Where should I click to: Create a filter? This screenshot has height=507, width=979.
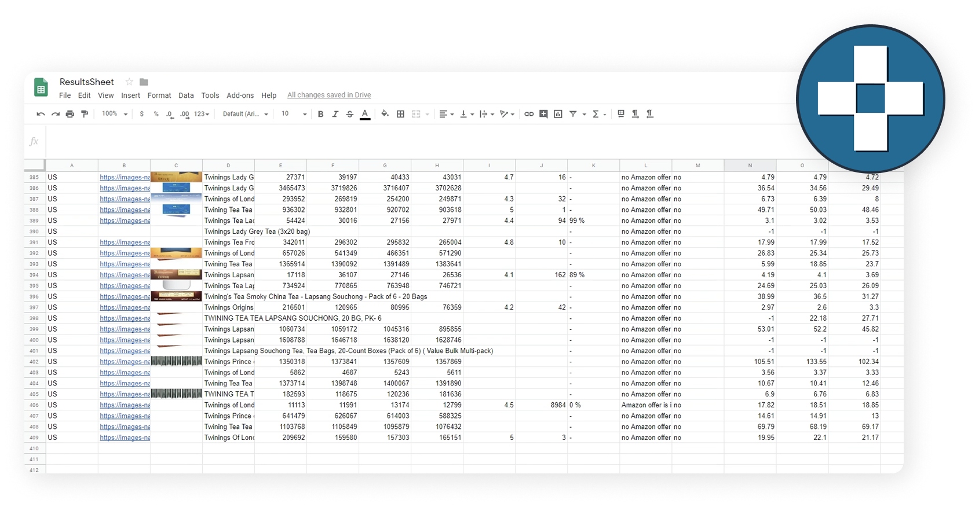(x=573, y=114)
